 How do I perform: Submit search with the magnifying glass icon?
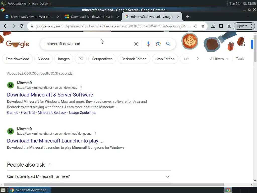tap(168, 44)
